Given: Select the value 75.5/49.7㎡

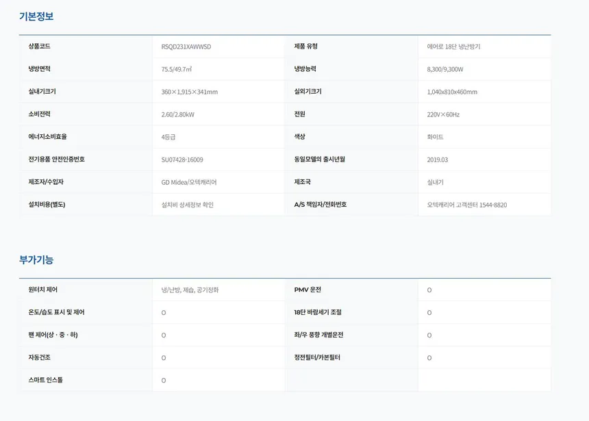Looking at the screenshot, I should 177,69.
